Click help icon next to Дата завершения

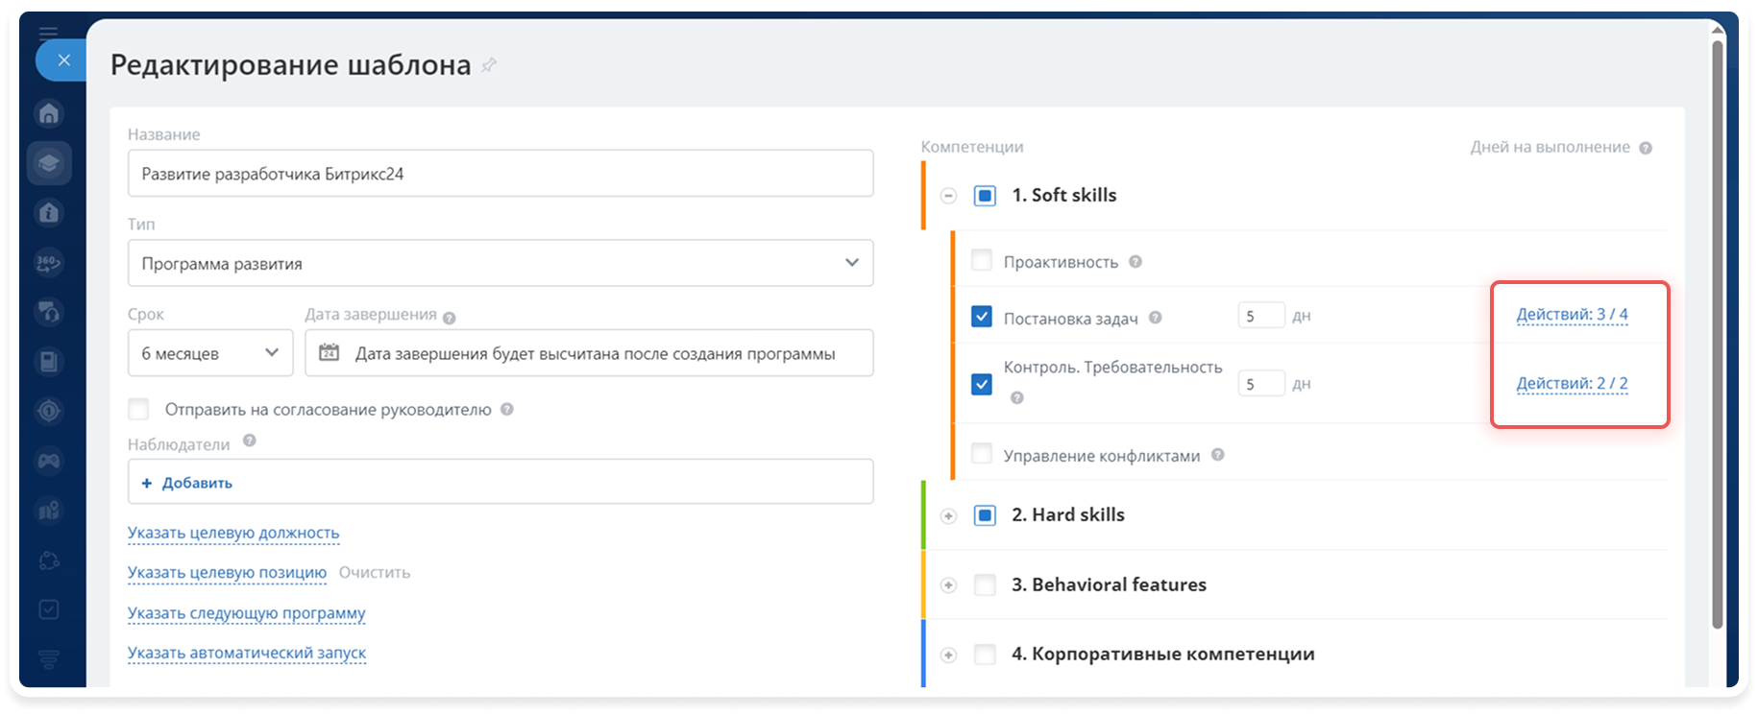point(450,318)
